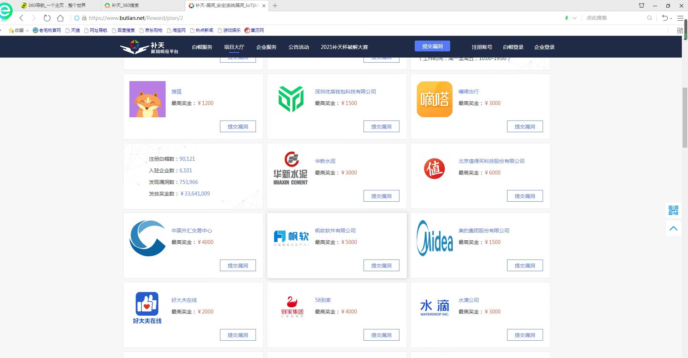The image size is (688, 358).
Task: Open the 企业服务 menu
Action: point(266,47)
